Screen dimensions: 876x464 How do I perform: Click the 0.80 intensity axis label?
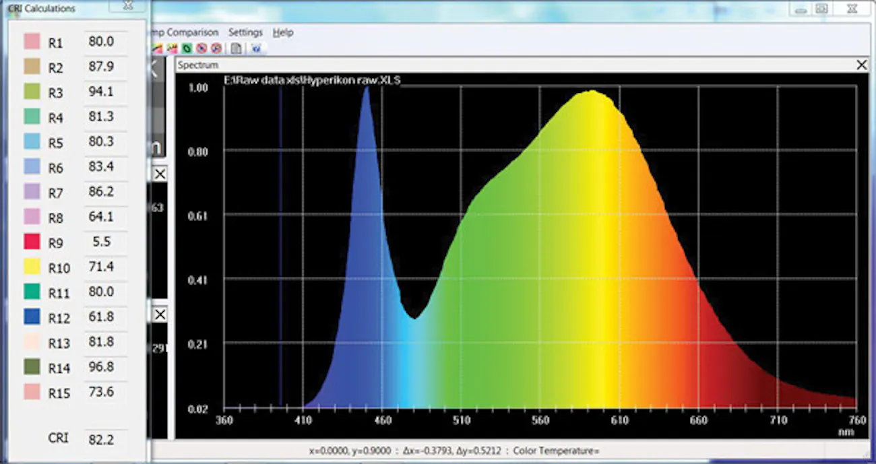click(x=197, y=152)
